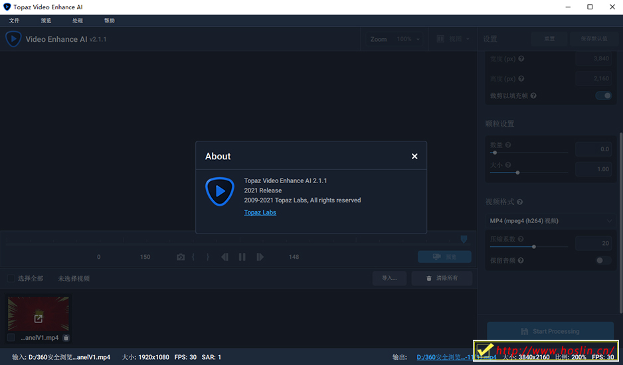Click the Start Processing button
Image resolution: width=623 pixels, height=365 pixels.
tap(551, 331)
